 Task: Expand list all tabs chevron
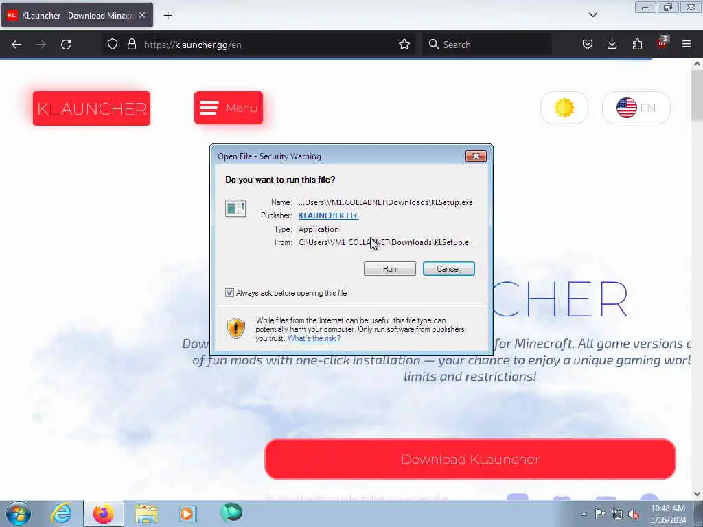coord(592,15)
